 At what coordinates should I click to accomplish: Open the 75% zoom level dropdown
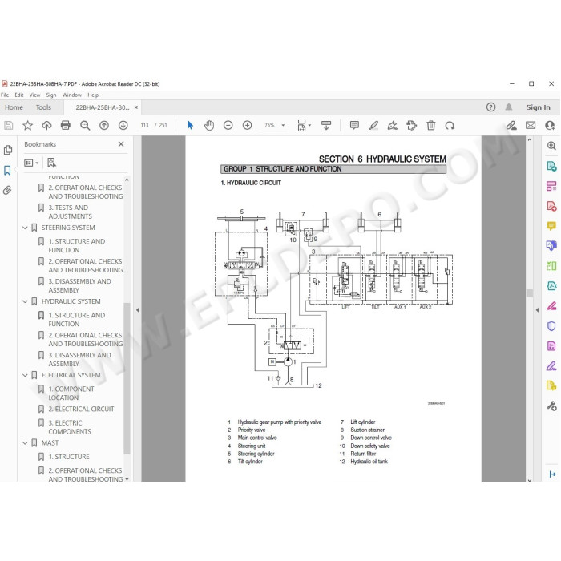pos(283,125)
